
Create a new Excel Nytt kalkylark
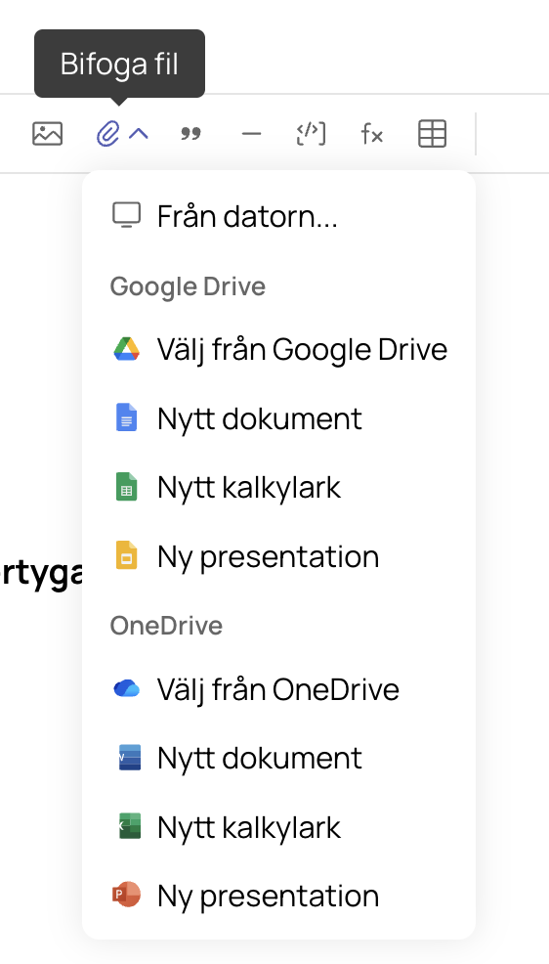[278, 827]
